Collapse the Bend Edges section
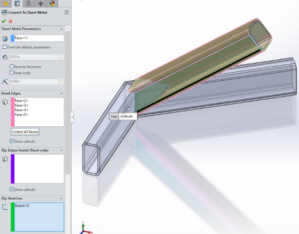The height and width of the screenshot is (234, 299). click(62, 93)
